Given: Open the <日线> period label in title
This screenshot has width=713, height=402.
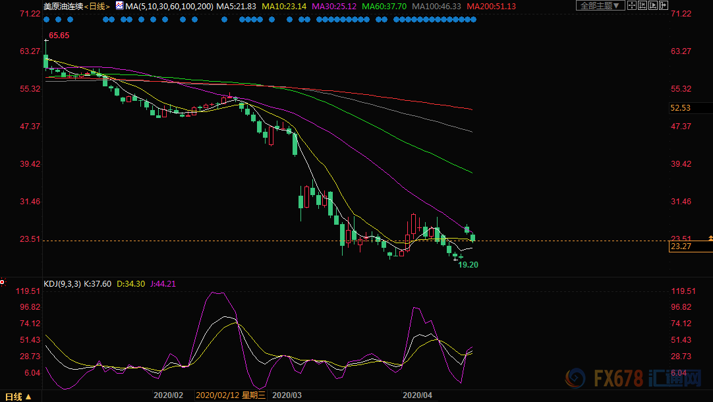Looking at the screenshot, I should point(97,6).
